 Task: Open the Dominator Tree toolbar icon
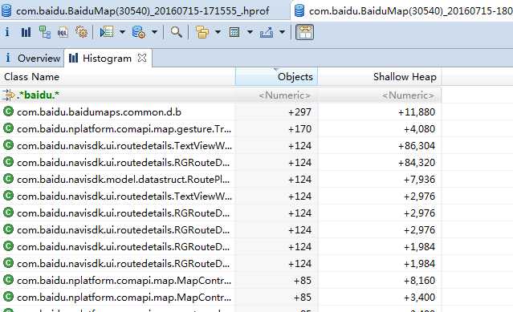click(45, 32)
